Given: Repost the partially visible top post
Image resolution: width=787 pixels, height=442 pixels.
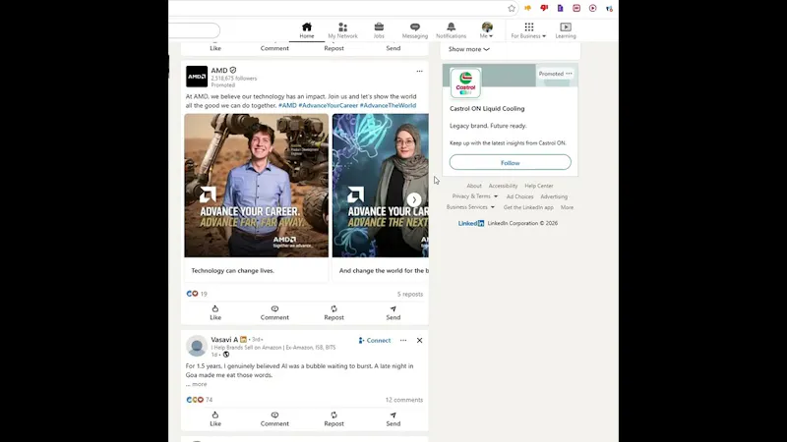Looking at the screenshot, I should pos(333,47).
